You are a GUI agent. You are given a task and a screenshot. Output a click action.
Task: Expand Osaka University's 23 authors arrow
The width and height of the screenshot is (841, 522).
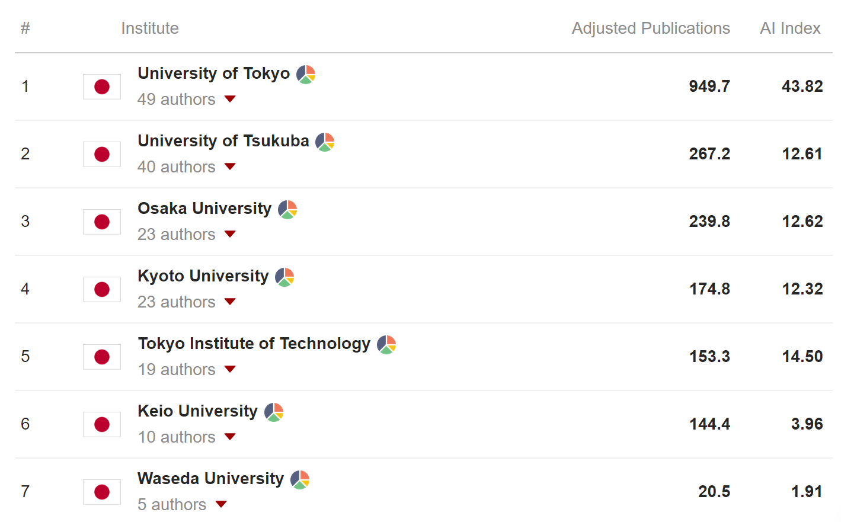[230, 234]
